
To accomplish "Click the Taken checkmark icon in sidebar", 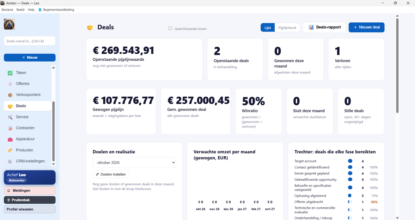I will 10,73.
